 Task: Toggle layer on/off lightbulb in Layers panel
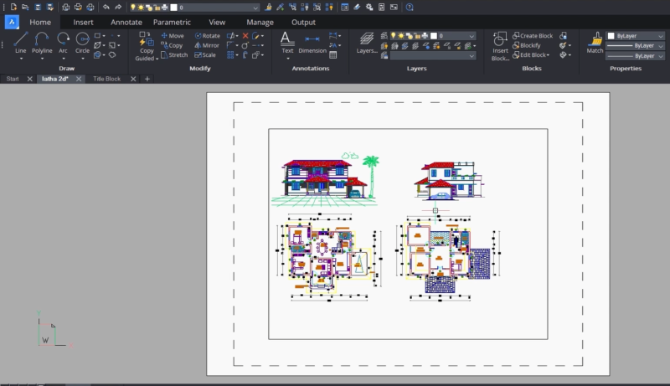click(394, 36)
